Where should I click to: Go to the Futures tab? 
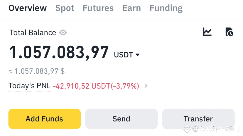point(98,8)
